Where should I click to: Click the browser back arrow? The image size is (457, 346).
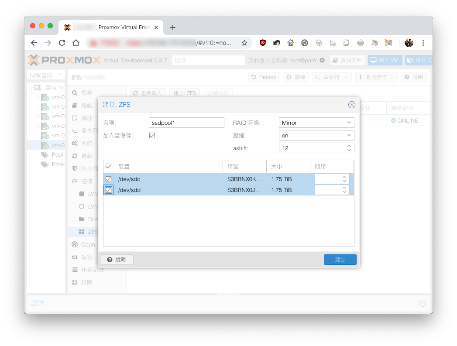point(34,43)
